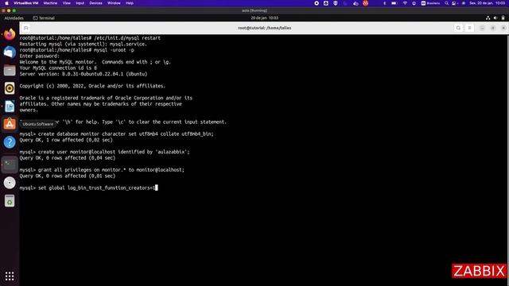Screen dimensions: 509x286
Task: Open Ubuntu Software orange dock icon
Action: 10,124
